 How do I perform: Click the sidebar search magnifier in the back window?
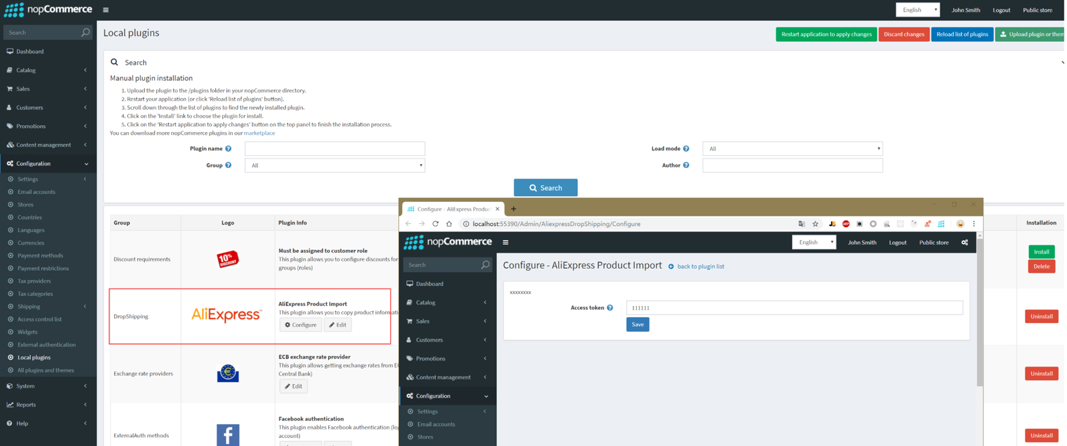pyautogui.click(x=85, y=32)
